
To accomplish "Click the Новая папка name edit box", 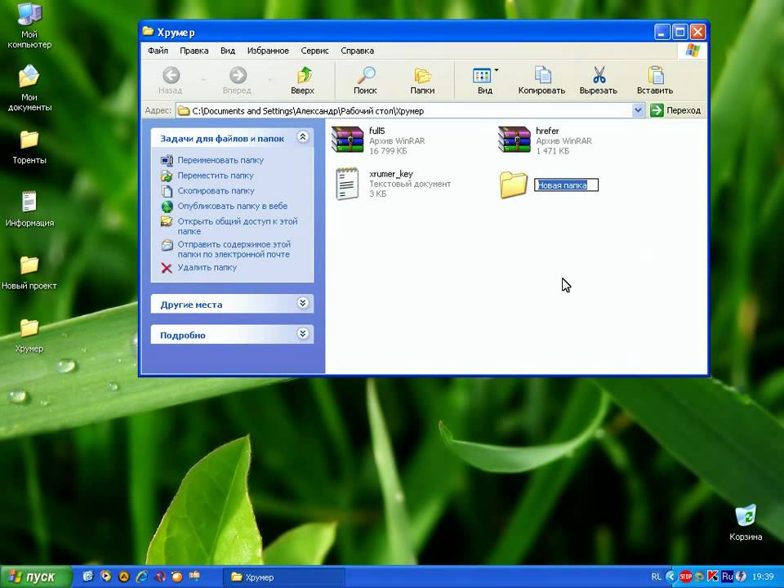I will pos(567,185).
